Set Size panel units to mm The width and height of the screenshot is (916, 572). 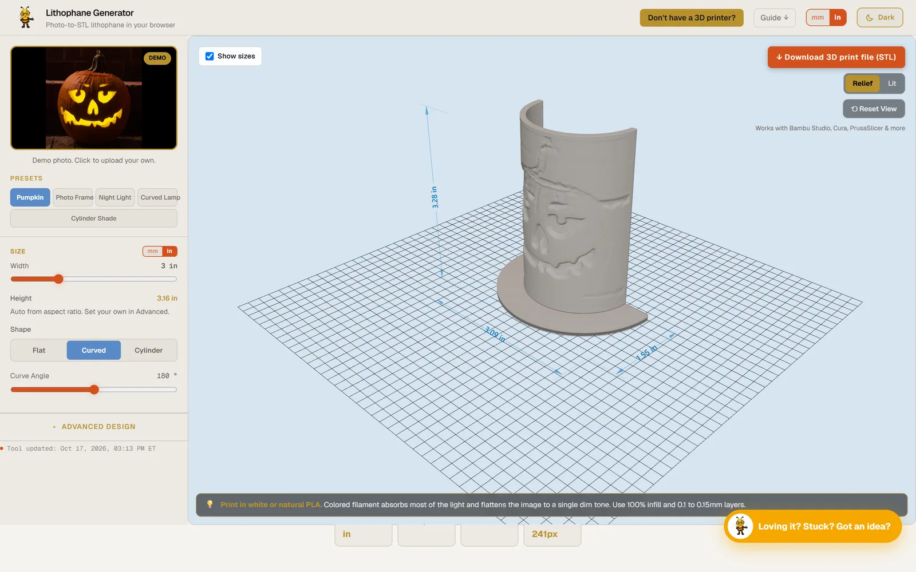(153, 251)
